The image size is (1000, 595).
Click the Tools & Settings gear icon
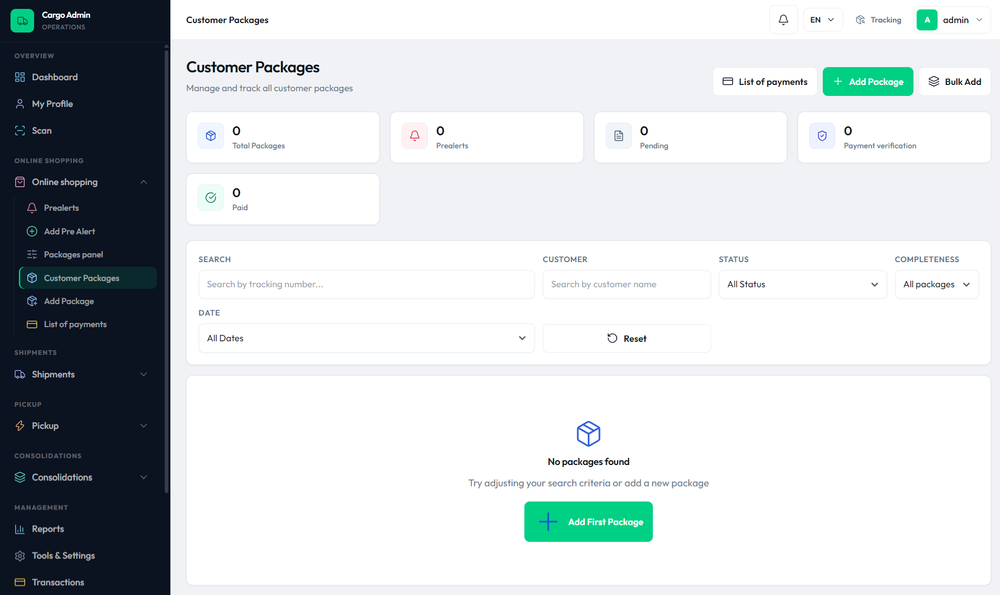[20, 556]
